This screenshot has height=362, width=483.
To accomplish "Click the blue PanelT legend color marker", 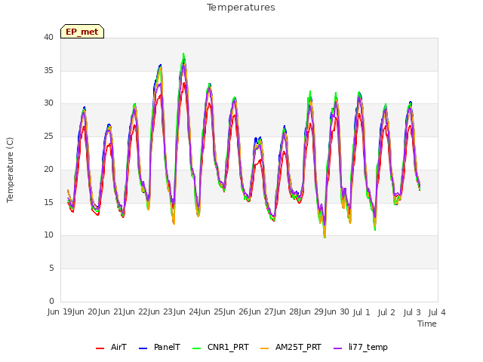I will pyautogui.click(x=143, y=348).
